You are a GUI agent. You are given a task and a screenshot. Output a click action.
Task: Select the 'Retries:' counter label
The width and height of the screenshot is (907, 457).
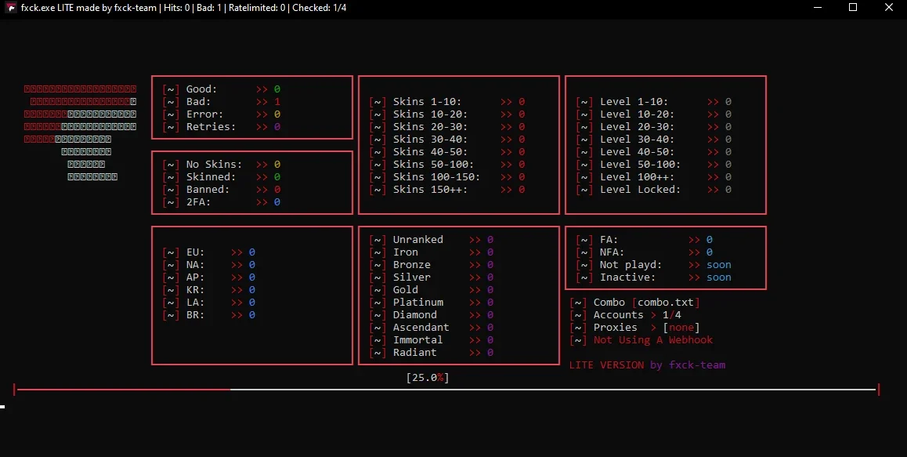coord(211,126)
